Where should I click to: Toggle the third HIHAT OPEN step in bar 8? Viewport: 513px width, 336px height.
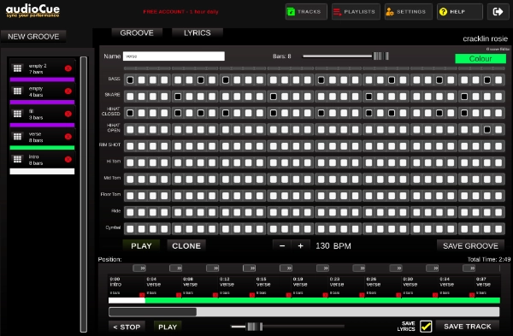pos(487,130)
